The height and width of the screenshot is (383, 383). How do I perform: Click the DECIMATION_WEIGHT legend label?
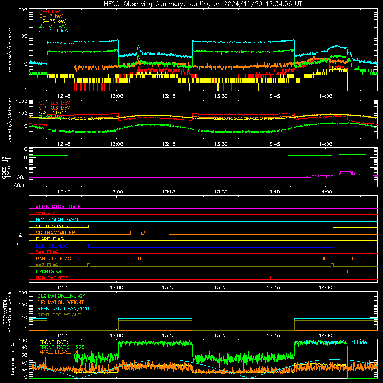[61, 302]
